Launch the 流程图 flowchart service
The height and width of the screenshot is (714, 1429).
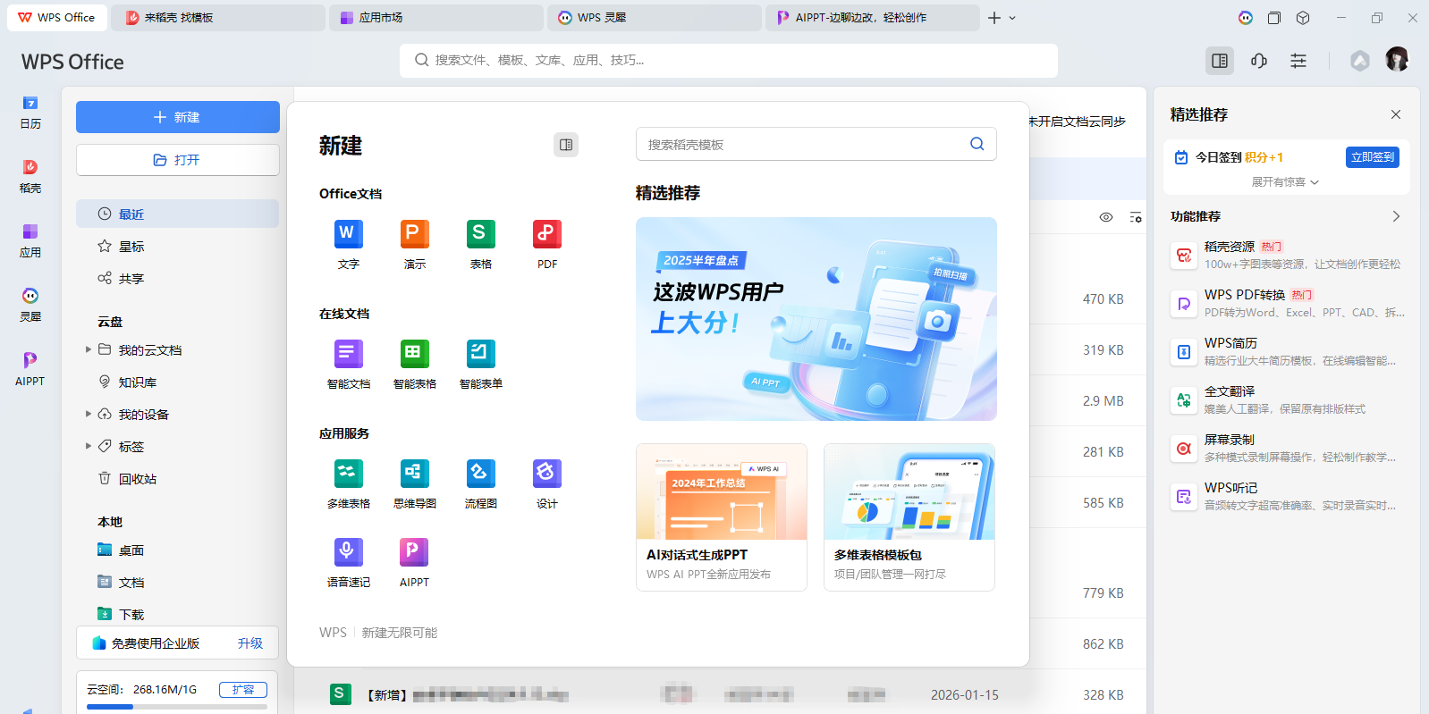coord(480,474)
